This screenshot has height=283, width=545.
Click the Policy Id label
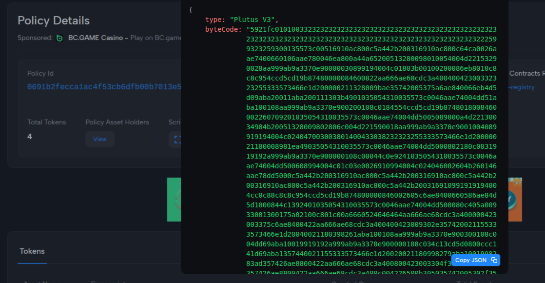click(40, 73)
